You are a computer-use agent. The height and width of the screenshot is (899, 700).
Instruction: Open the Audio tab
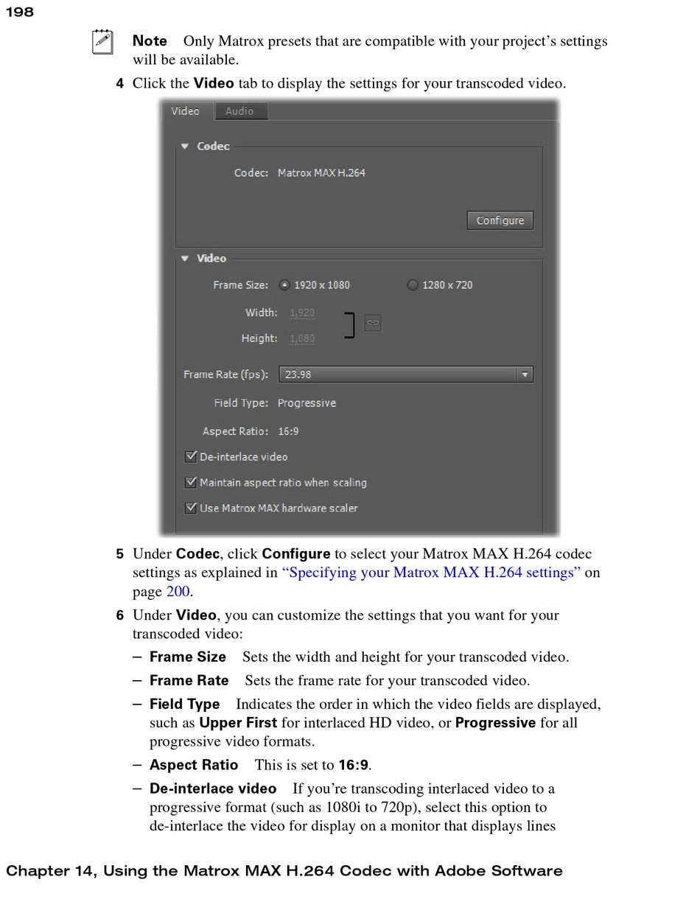pos(239,111)
